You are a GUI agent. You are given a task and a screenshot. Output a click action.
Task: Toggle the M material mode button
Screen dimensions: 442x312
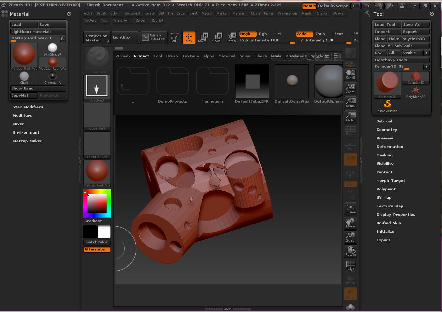click(x=285, y=34)
